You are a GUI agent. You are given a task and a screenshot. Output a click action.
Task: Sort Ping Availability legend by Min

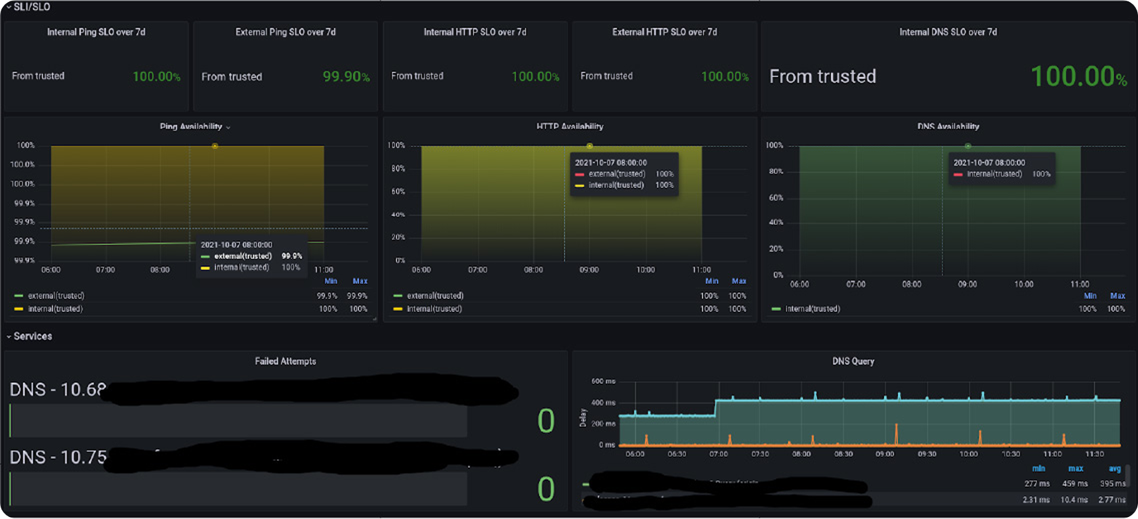331,281
